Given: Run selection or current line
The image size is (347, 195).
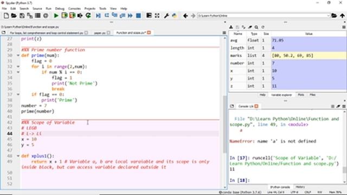Looking at the screenshot, I should point(80,16).
